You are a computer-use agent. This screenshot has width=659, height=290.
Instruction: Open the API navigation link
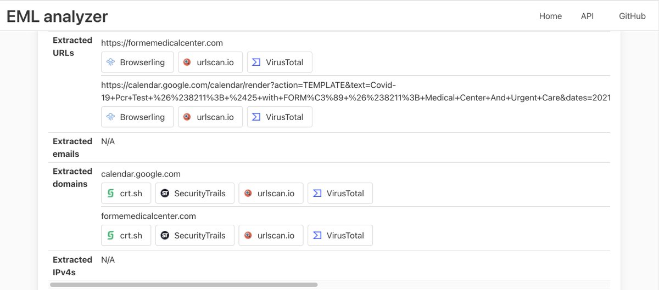tap(587, 16)
